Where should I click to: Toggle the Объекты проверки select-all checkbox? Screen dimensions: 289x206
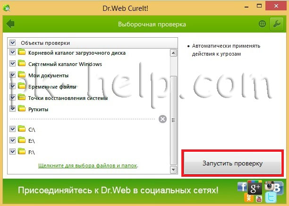click(x=13, y=43)
